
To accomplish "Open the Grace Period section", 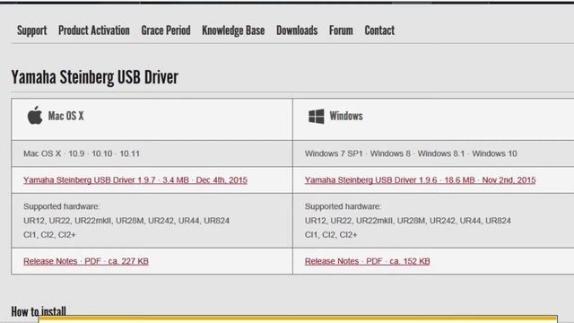I will click(166, 31).
